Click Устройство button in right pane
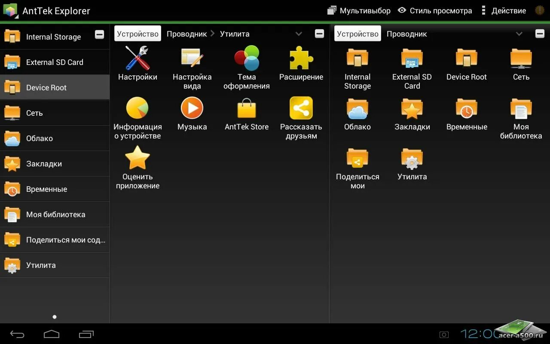 (357, 34)
